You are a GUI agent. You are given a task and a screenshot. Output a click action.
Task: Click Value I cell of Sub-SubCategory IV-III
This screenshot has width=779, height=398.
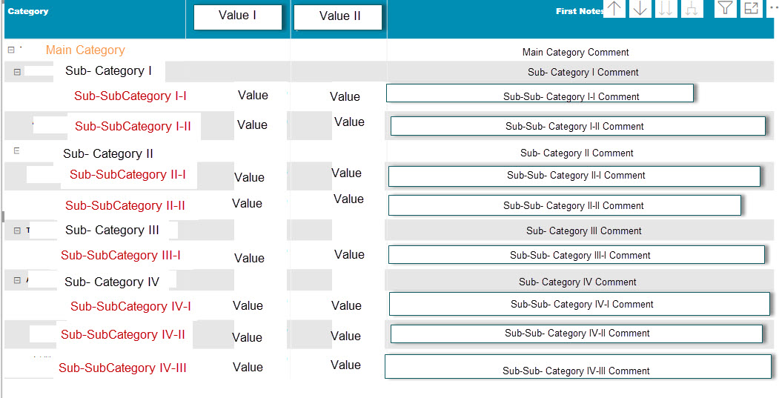pos(248,368)
